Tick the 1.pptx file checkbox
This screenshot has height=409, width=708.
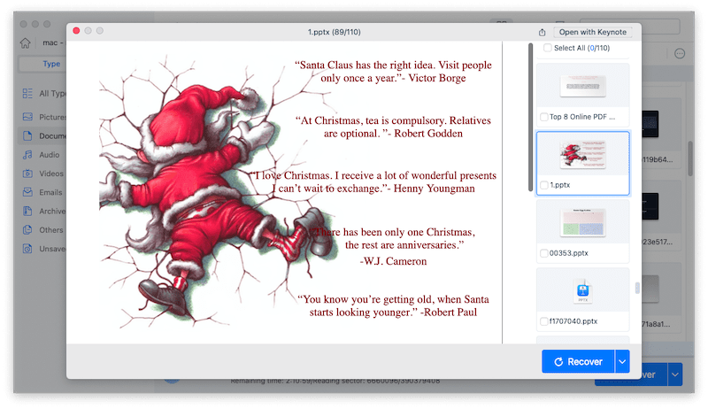(544, 185)
